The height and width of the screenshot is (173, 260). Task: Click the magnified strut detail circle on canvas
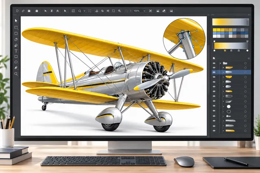tap(184, 39)
